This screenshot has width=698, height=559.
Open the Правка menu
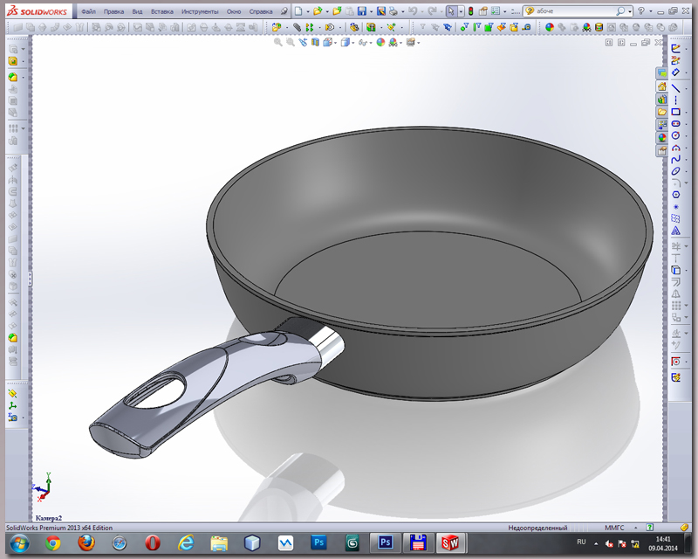[113, 11]
